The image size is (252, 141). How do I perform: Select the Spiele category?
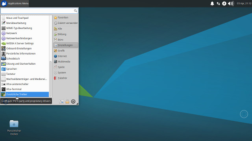tap(66, 67)
